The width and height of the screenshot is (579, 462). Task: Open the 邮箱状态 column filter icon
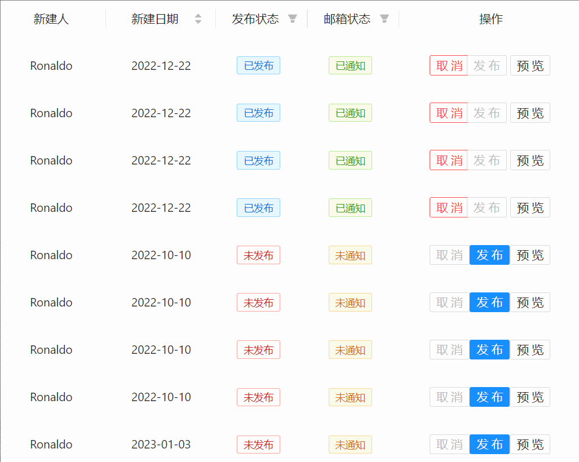coord(384,19)
